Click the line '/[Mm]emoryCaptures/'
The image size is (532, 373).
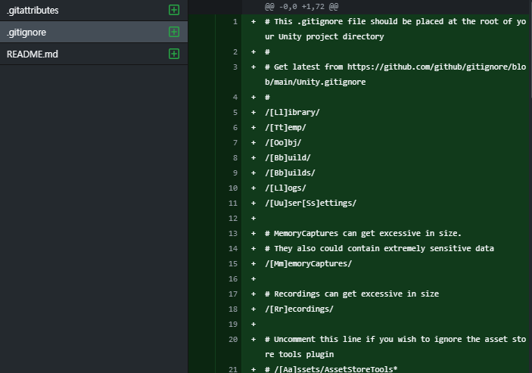(x=309, y=264)
